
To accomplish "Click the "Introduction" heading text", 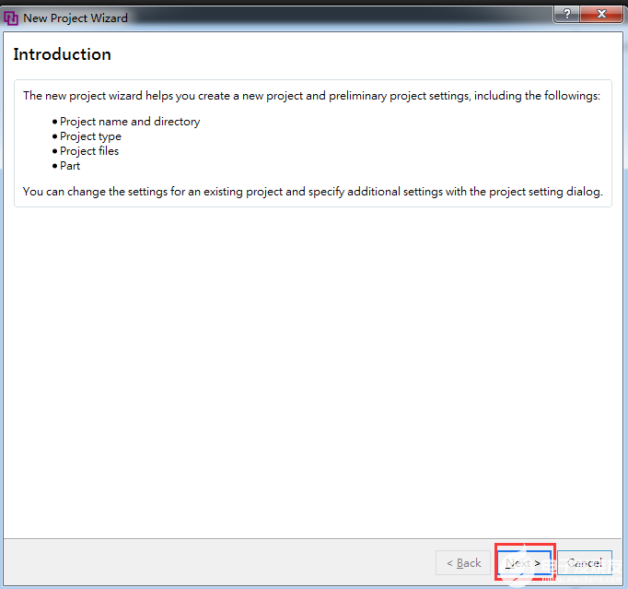I will pos(62,54).
